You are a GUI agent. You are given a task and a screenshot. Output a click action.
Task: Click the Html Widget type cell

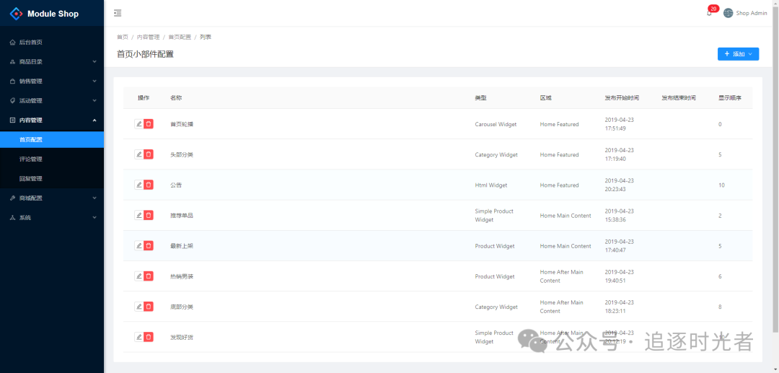[491, 185]
